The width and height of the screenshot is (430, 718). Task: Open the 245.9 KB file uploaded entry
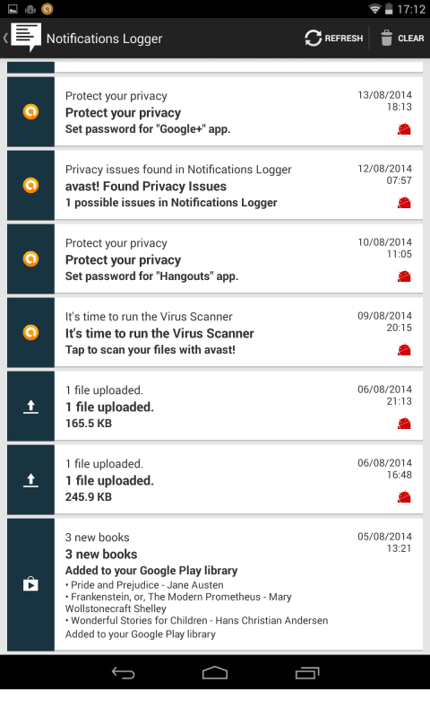pos(215,480)
